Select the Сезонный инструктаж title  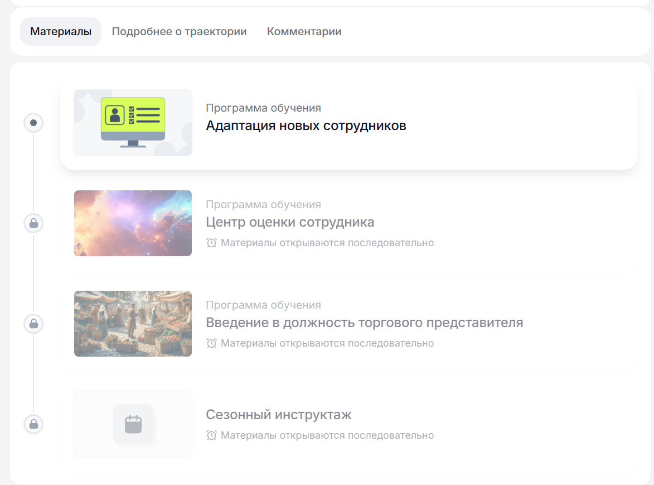pos(279,415)
